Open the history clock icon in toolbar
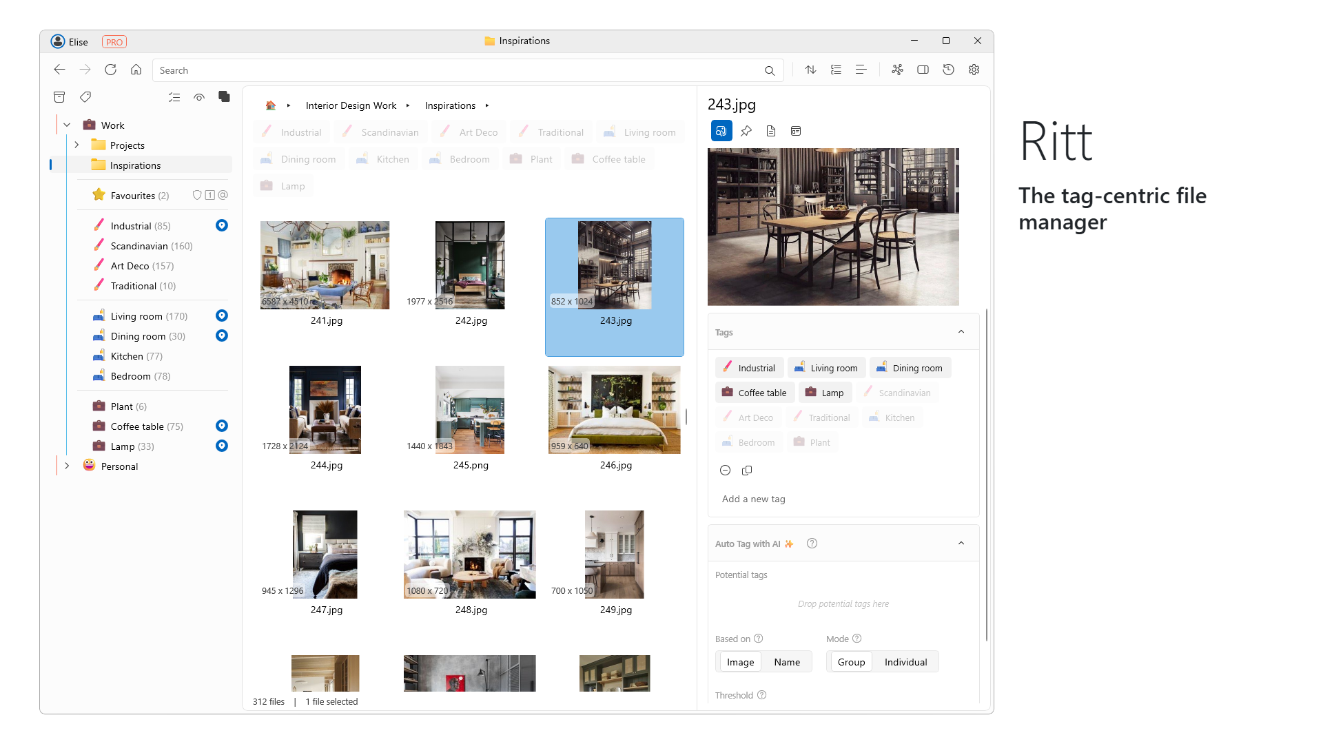Viewport: 1323px width, 744px height. point(948,70)
